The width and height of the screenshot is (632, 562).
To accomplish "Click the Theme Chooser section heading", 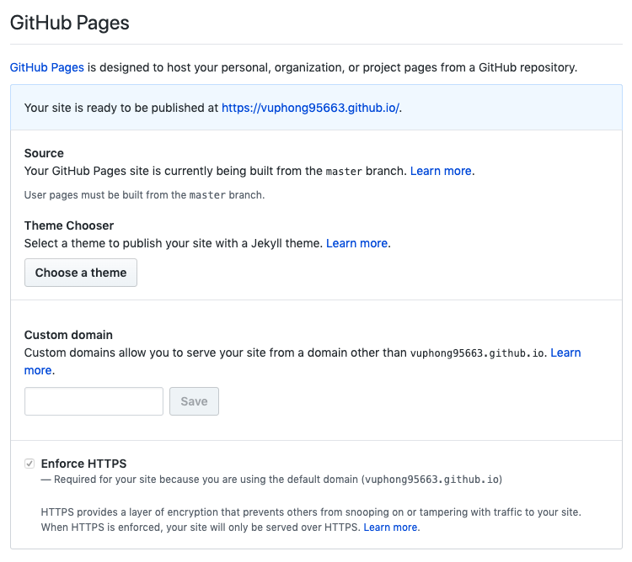I will (x=69, y=225).
